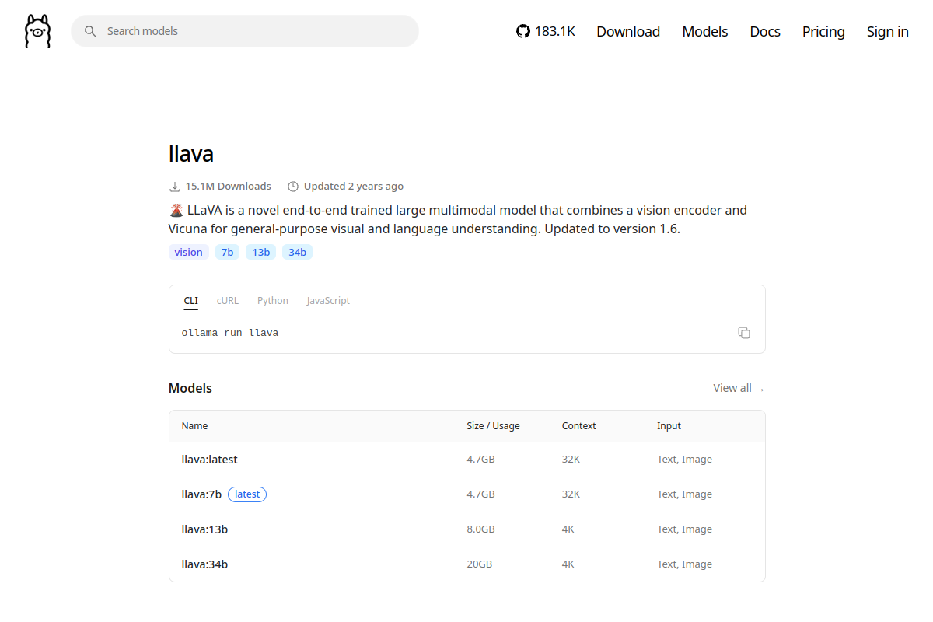Click the Models section heading

tap(190, 388)
